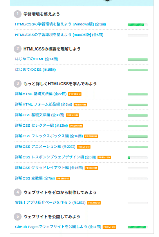The width and height of the screenshot is (159, 237).
Task: Click step 5 circle next to ウェブサイトを公開してみよう
Action: coord(18,216)
